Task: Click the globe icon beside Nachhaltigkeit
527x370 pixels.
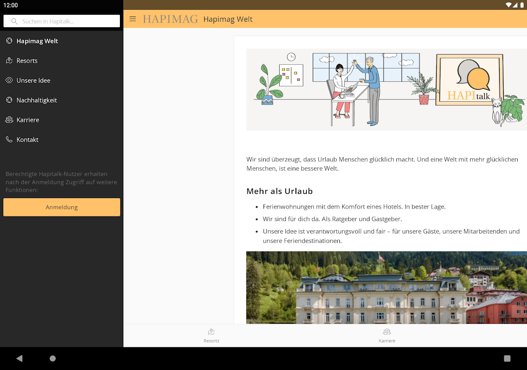Action: pos(9,100)
